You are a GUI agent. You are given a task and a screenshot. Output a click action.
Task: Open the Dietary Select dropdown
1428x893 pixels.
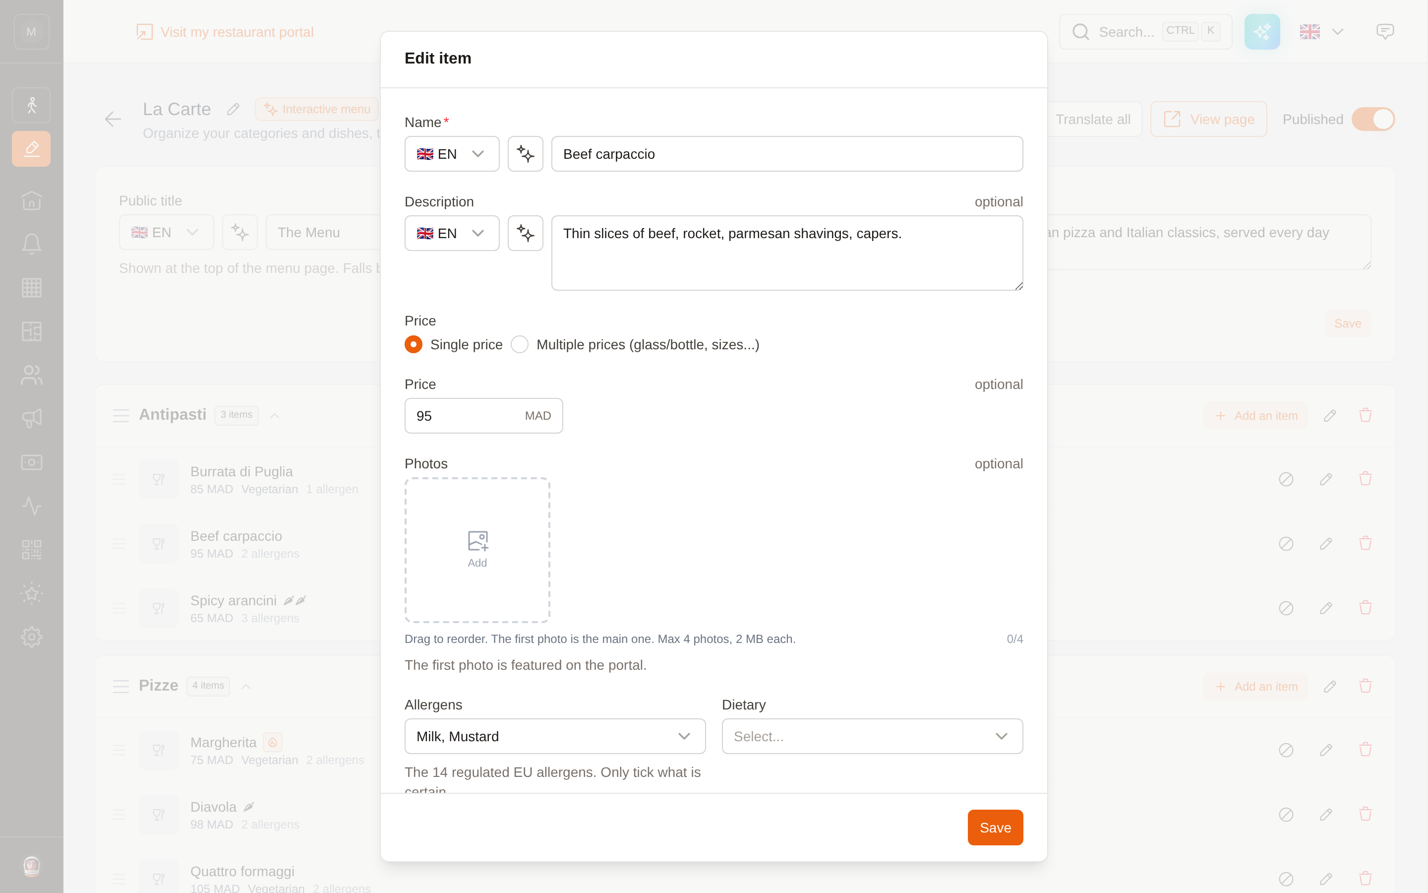[872, 737]
